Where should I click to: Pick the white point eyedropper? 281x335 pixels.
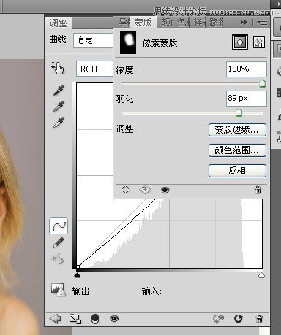point(59,122)
